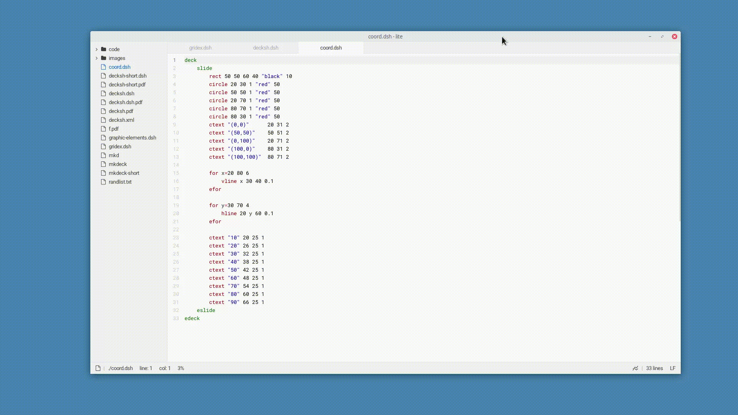The width and height of the screenshot is (738, 415).
Task: Click the file icon beside randlist.txt
Action: point(103,182)
